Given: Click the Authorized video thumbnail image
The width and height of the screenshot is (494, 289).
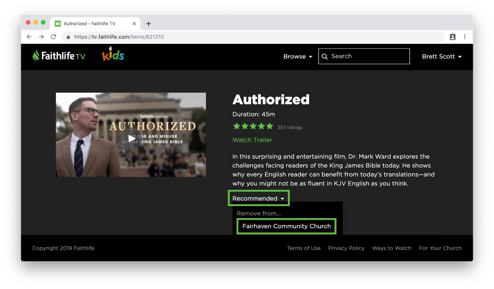Looking at the screenshot, I should click(131, 135).
